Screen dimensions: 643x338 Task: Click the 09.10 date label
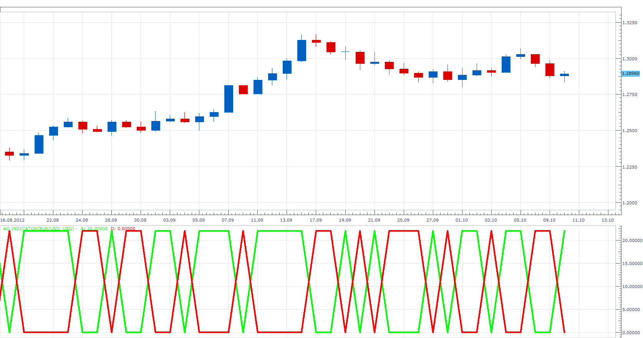549,220
